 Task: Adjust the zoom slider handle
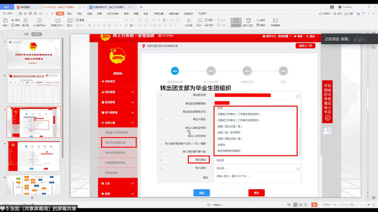point(352,204)
